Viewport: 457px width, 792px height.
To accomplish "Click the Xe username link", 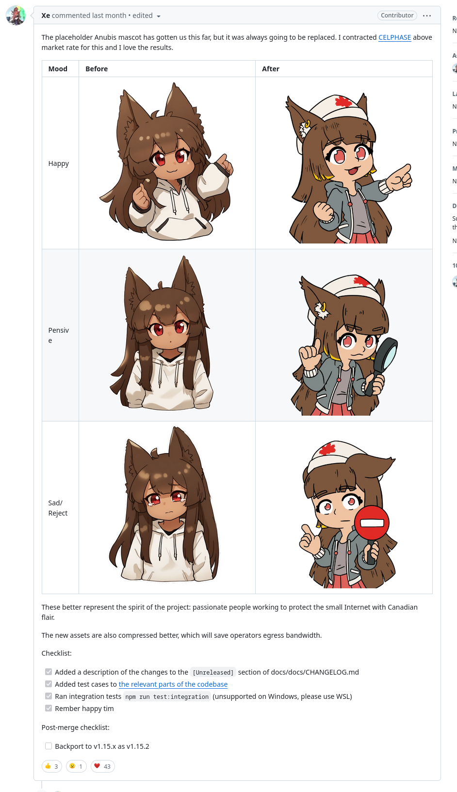I will [46, 16].
